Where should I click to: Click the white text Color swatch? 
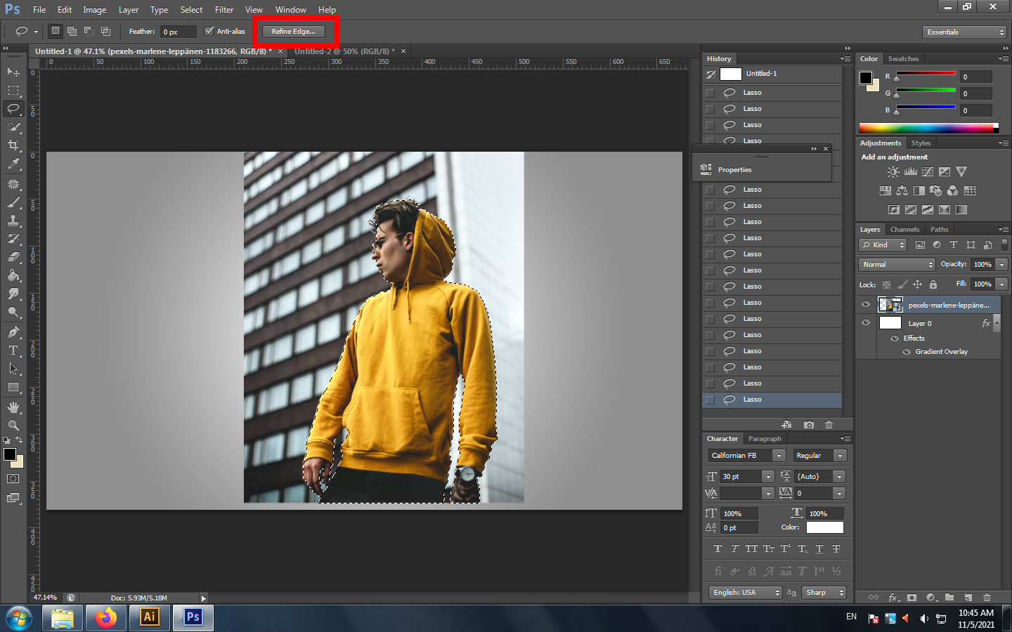point(824,527)
